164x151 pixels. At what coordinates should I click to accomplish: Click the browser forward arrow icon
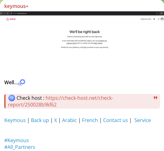tap(4, 13)
